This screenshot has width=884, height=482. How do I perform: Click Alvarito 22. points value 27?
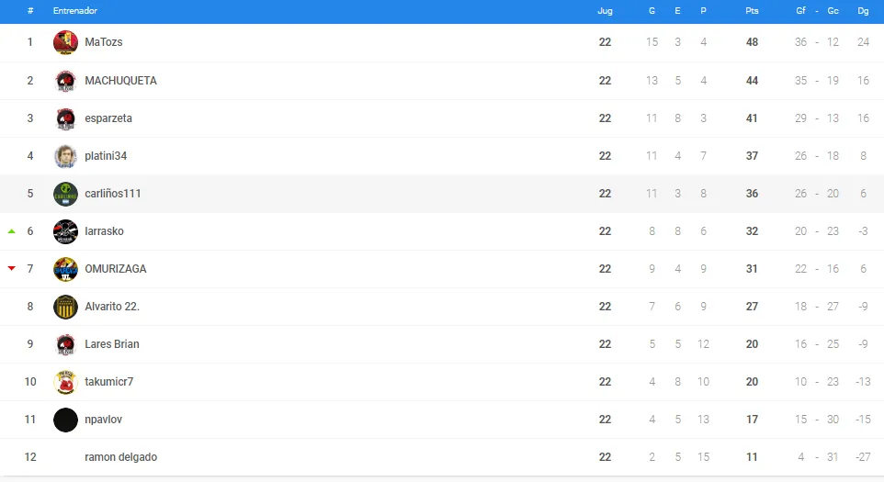[x=752, y=307]
